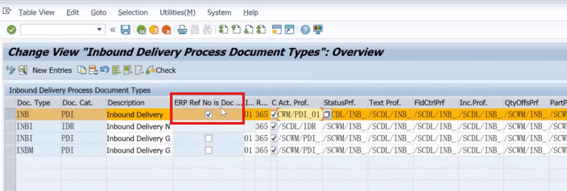This screenshot has width=567, height=191.
Task: Click the IDR document category cell
Action: pos(83,127)
